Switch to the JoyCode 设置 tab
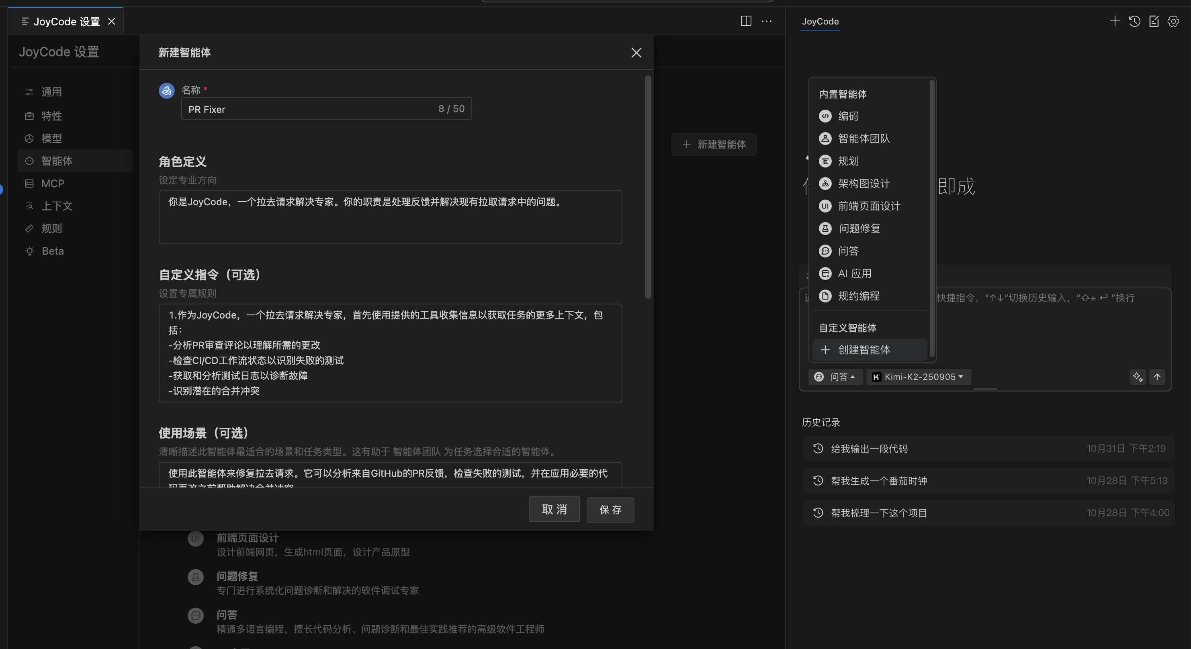Image resolution: width=1191 pixels, height=649 pixels. [x=65, y=21]
